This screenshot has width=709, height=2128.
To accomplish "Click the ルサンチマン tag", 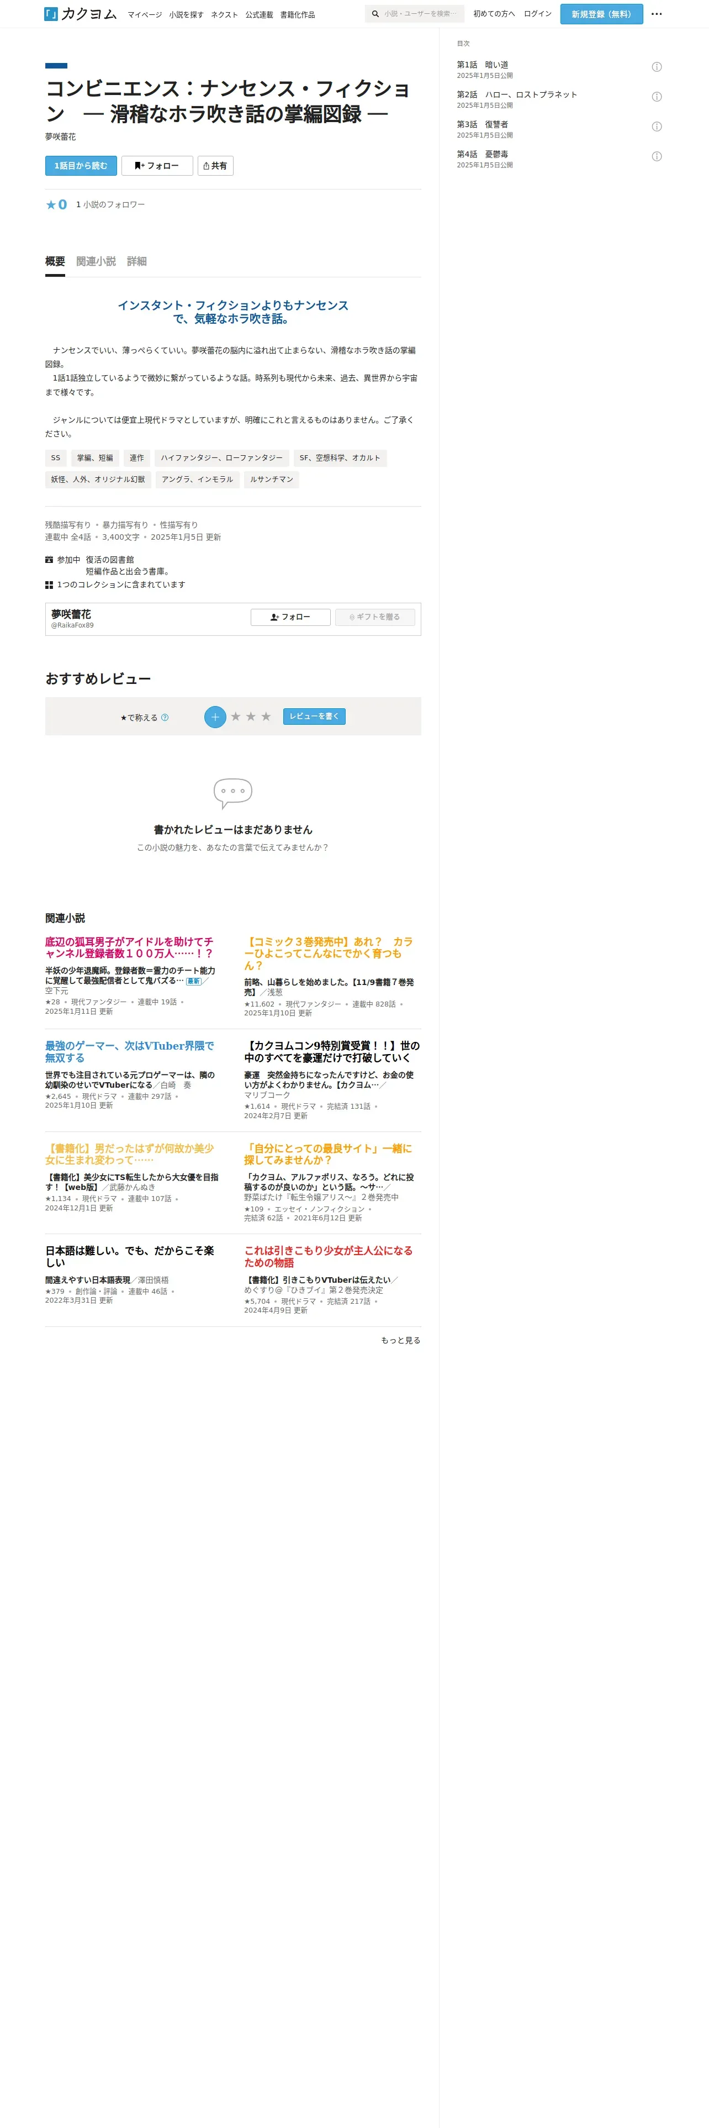I will [272, 480].
